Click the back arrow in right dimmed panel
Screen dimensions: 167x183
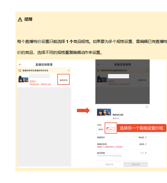pyautogui.click(x=99, y=65)
